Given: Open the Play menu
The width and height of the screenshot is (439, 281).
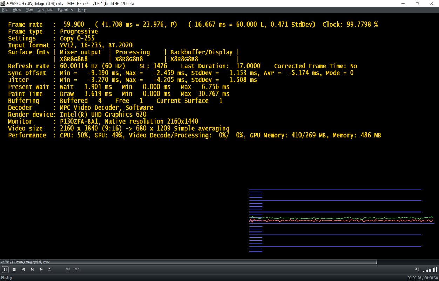Looking at the screenshot, I should (x=29, y=10).
